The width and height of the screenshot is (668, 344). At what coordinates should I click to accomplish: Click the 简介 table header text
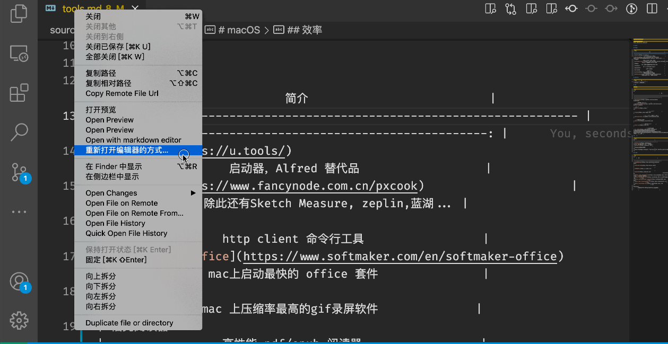[297, 98]
